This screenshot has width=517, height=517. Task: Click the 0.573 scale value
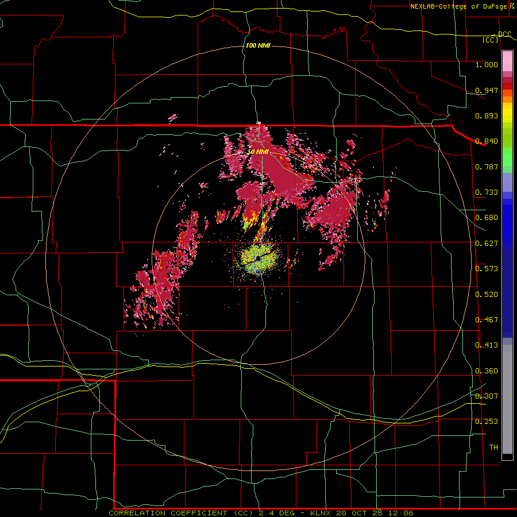coord(487,269)
